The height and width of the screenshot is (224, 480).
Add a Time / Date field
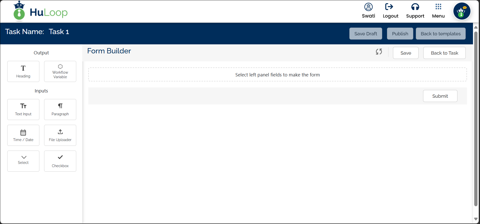(23, 135)
